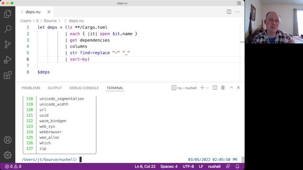Click Users in the breadcrumb path
Screen dimensions: 303x170
(26, 21)
